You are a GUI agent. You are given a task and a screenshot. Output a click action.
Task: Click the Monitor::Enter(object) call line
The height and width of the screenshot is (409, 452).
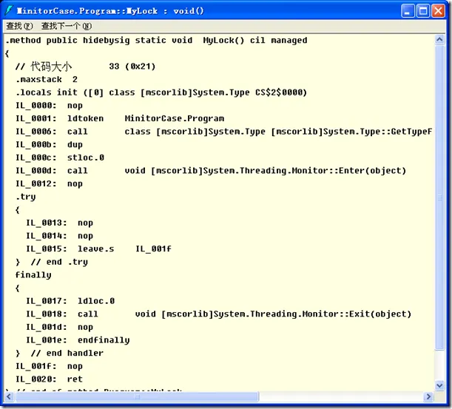pyautogui.click(x=211, y=171)
